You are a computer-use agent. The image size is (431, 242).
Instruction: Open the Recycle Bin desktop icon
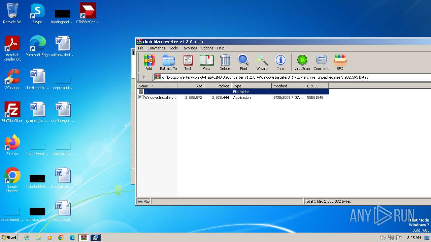coord(12,13)
